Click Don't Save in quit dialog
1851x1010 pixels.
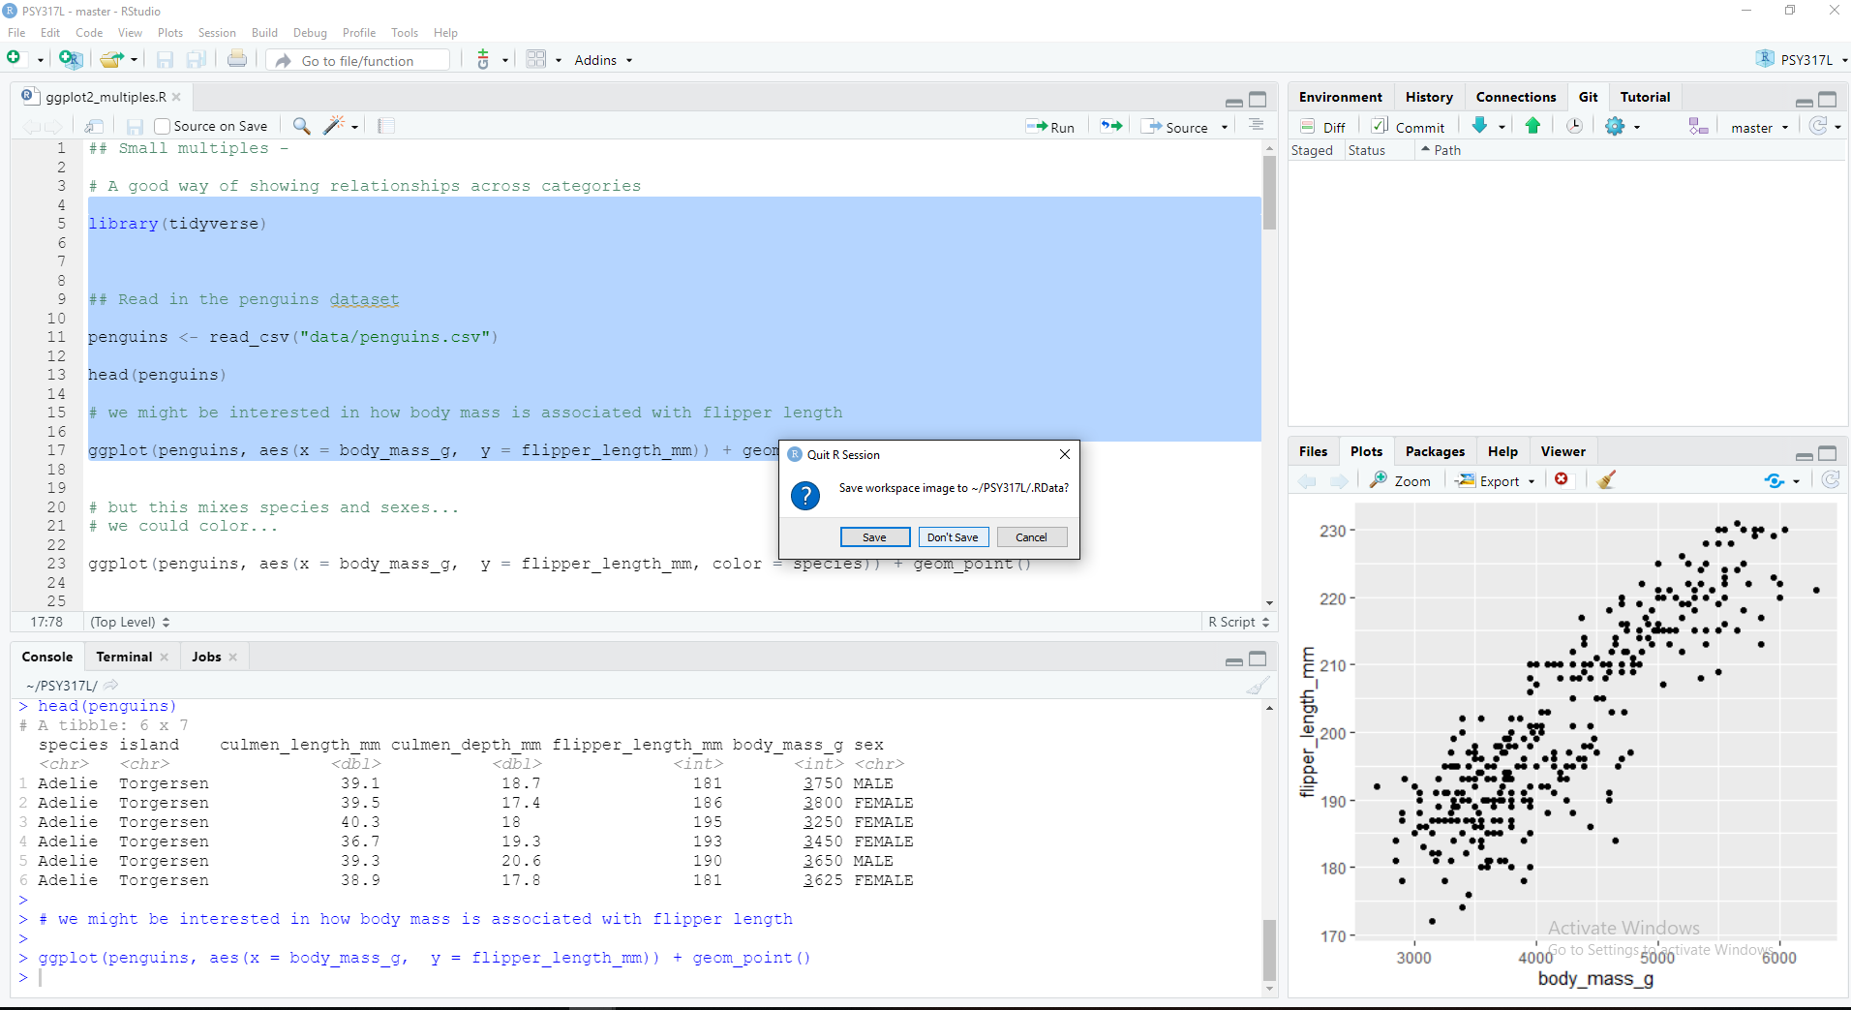[953, 537]
